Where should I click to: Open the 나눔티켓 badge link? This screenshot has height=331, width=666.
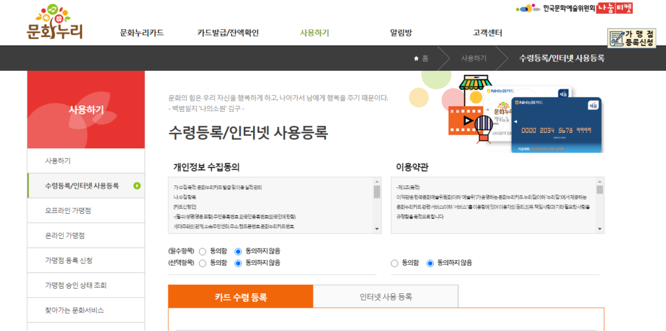coord(614,8)
